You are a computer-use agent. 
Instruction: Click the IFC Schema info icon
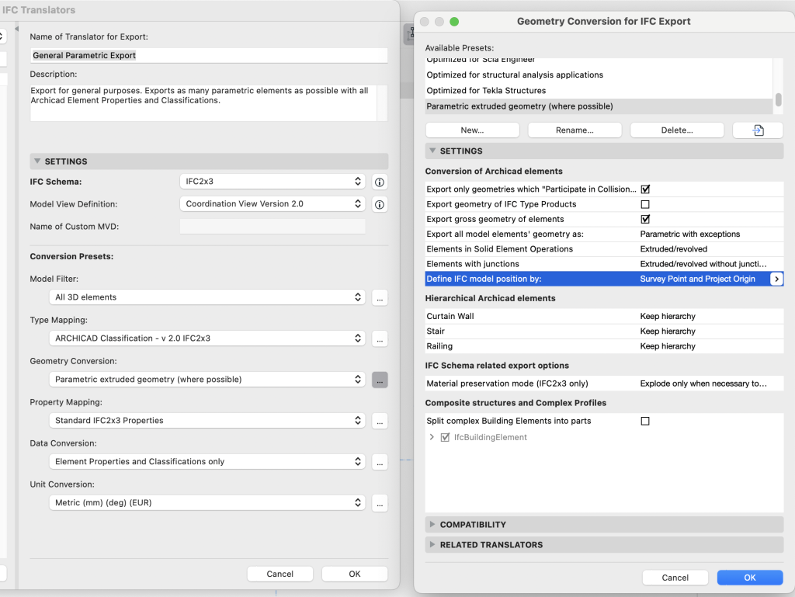380,182
